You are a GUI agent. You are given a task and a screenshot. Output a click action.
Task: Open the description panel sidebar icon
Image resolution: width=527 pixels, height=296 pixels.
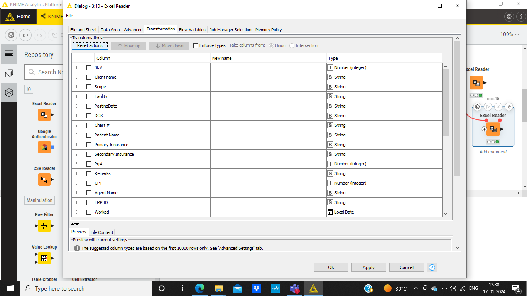click(x=9, y=54)
